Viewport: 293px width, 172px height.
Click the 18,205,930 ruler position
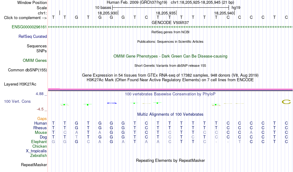(107, 13)
